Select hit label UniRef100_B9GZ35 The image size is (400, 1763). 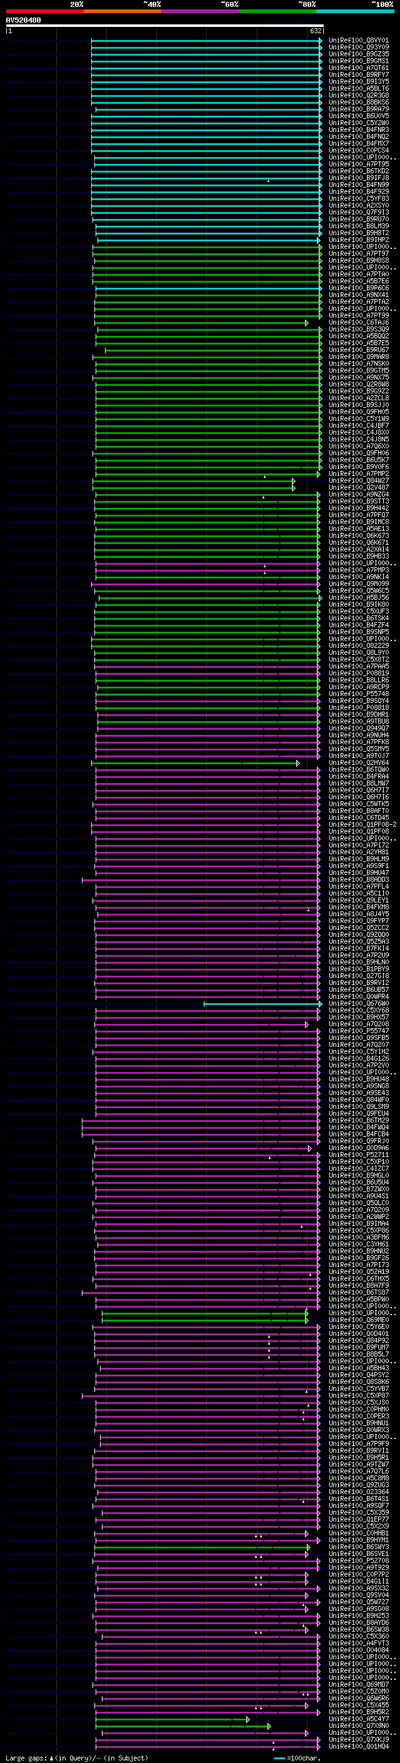click(358, 54)
